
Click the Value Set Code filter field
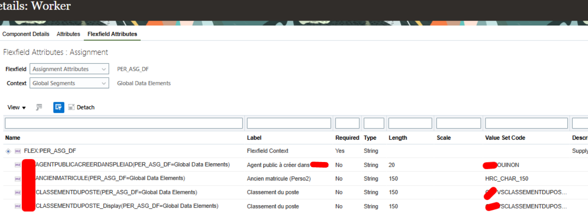pos(526,123)
